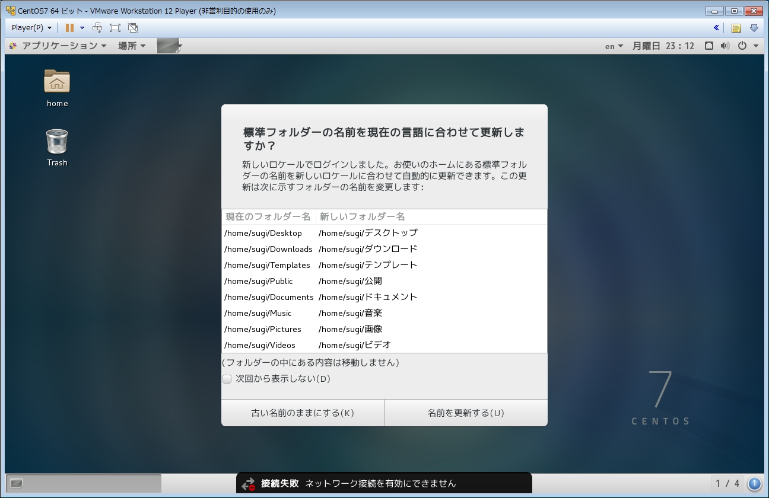The width and height of the screenshot is (769, 498).
Task: Click the 月曜日 23:12 clock
Action: click(663, 46)
